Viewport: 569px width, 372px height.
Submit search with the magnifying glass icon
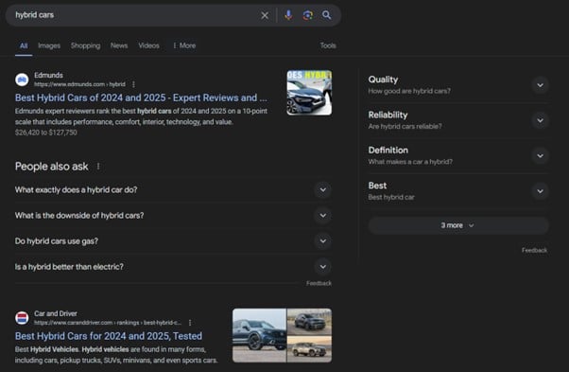point(327,15)
